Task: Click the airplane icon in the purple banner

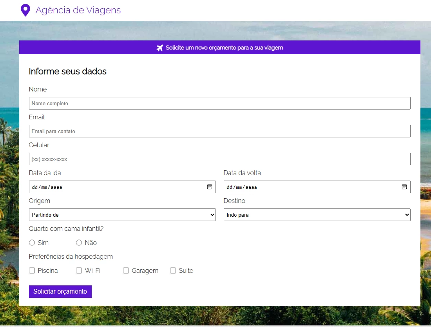Action: [159, 47]
